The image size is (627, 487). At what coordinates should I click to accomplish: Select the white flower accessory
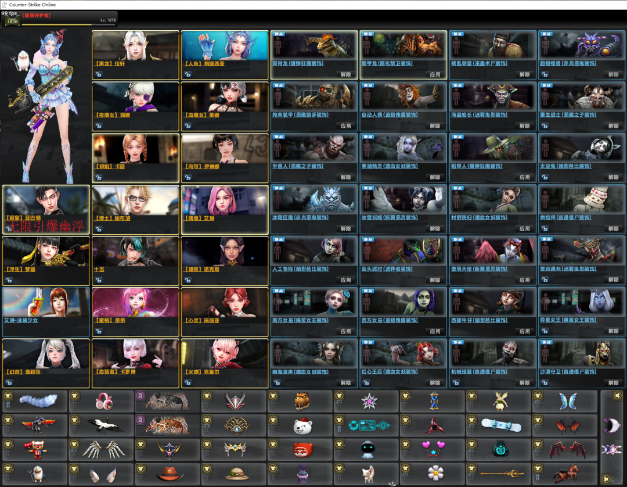tap(435, 474)
